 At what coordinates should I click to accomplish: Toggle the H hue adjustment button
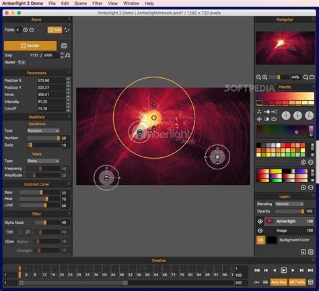286,116
